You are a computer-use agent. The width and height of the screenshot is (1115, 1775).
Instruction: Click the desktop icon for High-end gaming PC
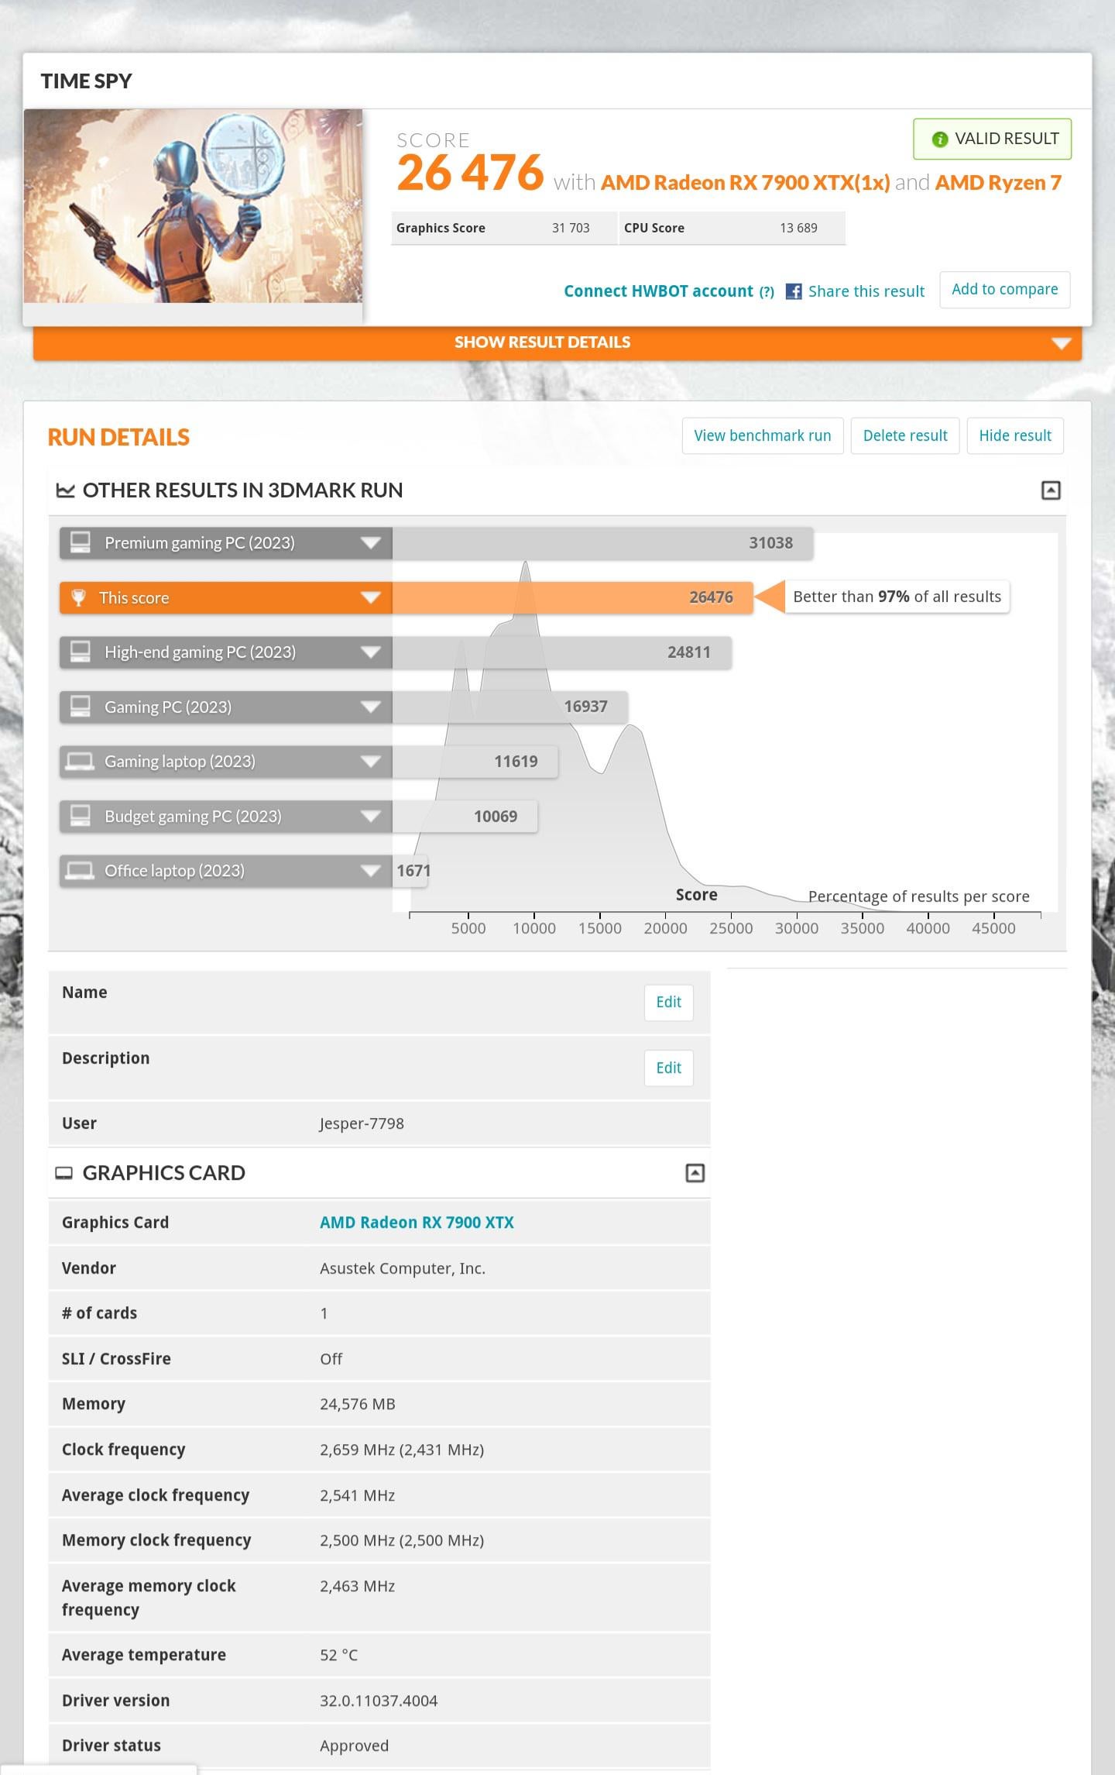click(x=81, y=652)
